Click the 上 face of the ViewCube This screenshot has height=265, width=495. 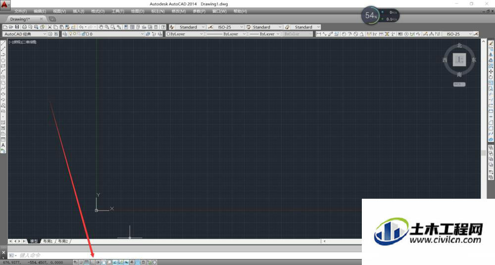click(459, 60)
